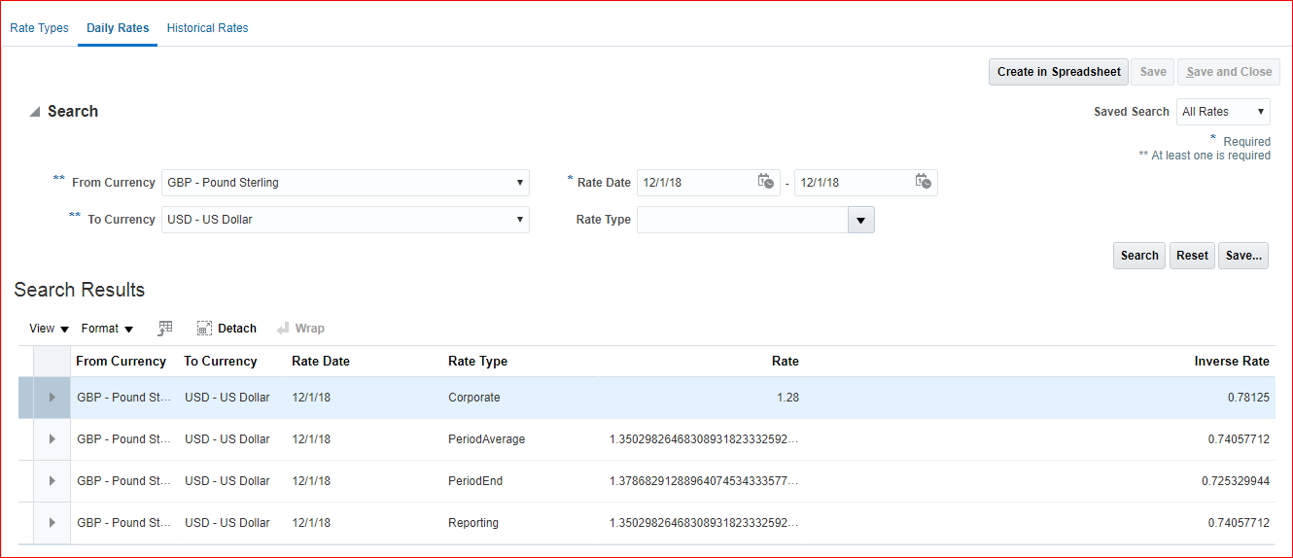Open the Saved Search dropdown
Image resolution: width=1293 pixels, height=558 pixels.
tap(1223, 112)
